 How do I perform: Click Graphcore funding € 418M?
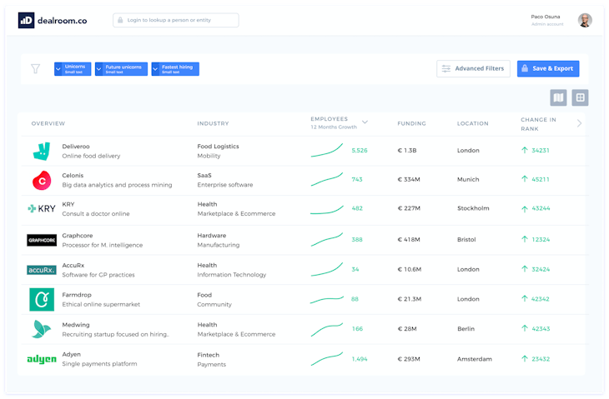409,240
